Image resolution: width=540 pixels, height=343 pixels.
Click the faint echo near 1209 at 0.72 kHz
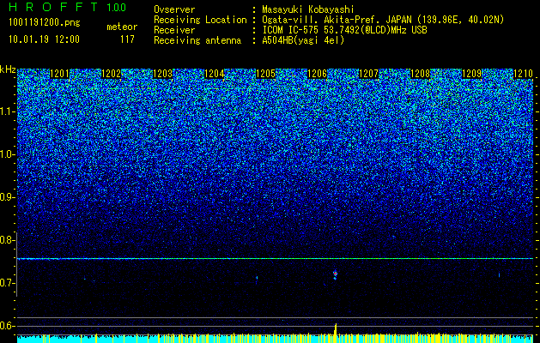[499, 275]
